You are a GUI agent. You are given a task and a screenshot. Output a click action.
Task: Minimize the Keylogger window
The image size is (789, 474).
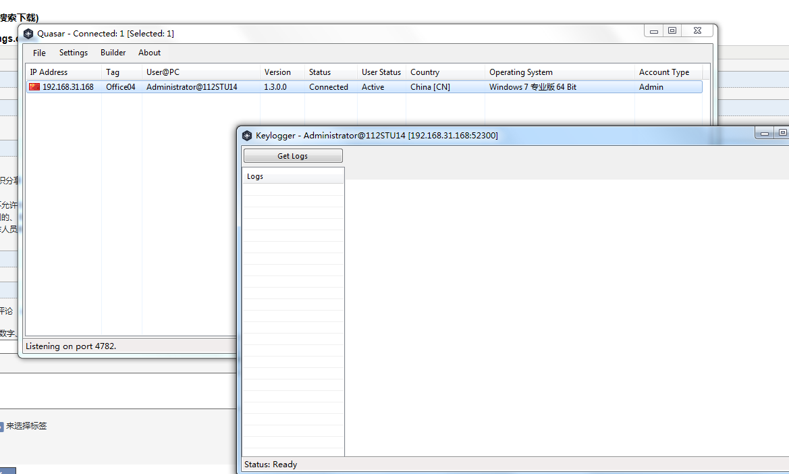pos(764,133)
